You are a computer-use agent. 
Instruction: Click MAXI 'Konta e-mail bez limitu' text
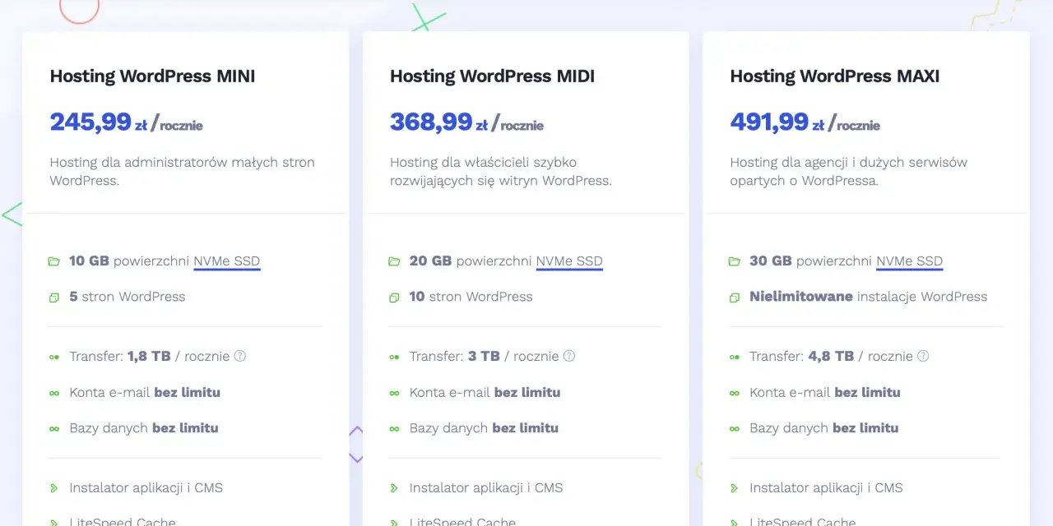[x=825, y=392]
